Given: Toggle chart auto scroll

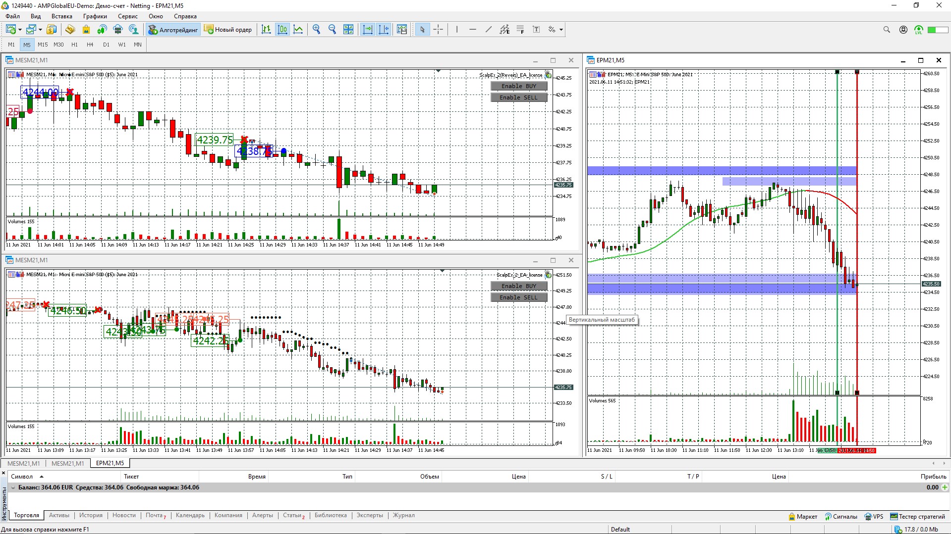Looking at the screenshot, I should click(x=368, y=30).
